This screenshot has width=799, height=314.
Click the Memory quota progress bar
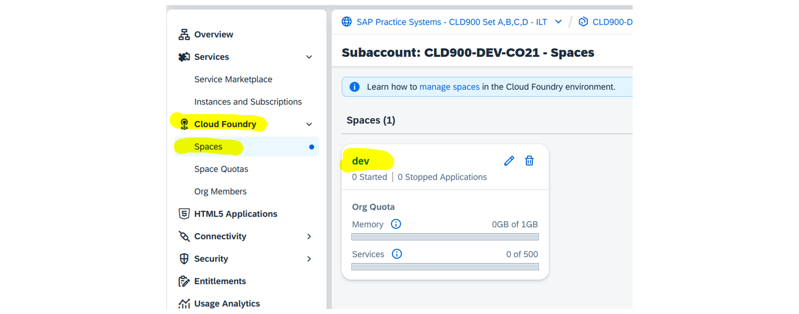click(445, 237)
